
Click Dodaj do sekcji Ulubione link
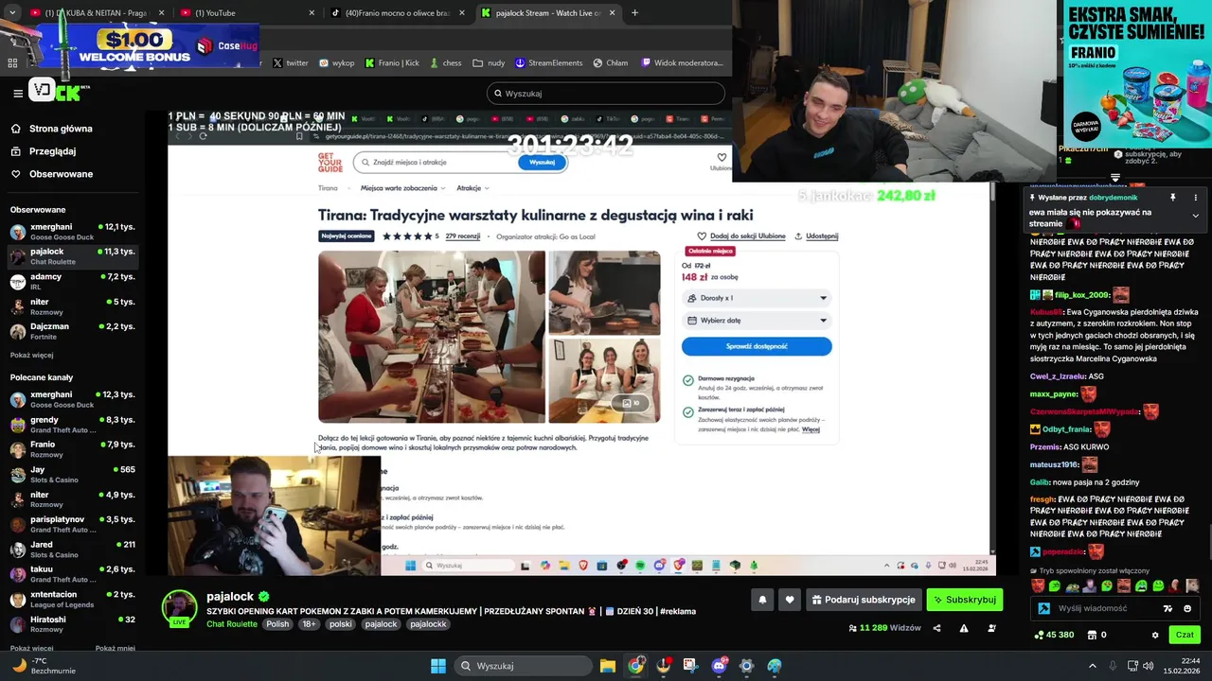pyautogui.click(x=740, y=236)
